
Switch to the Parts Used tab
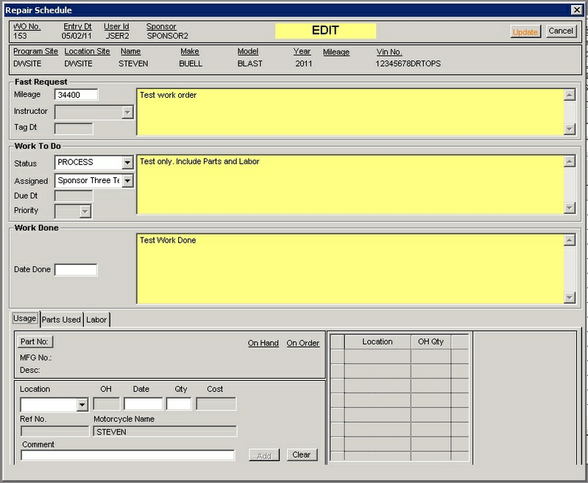tap(61, 320)
